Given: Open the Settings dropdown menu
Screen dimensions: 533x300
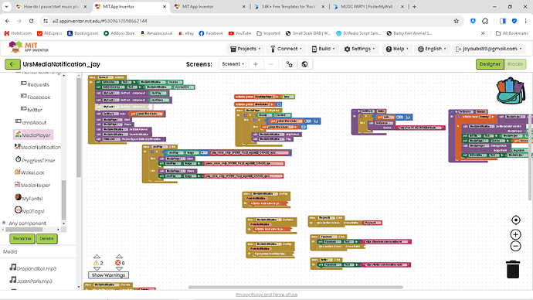Looking at the screenshot, I should 360,49.
